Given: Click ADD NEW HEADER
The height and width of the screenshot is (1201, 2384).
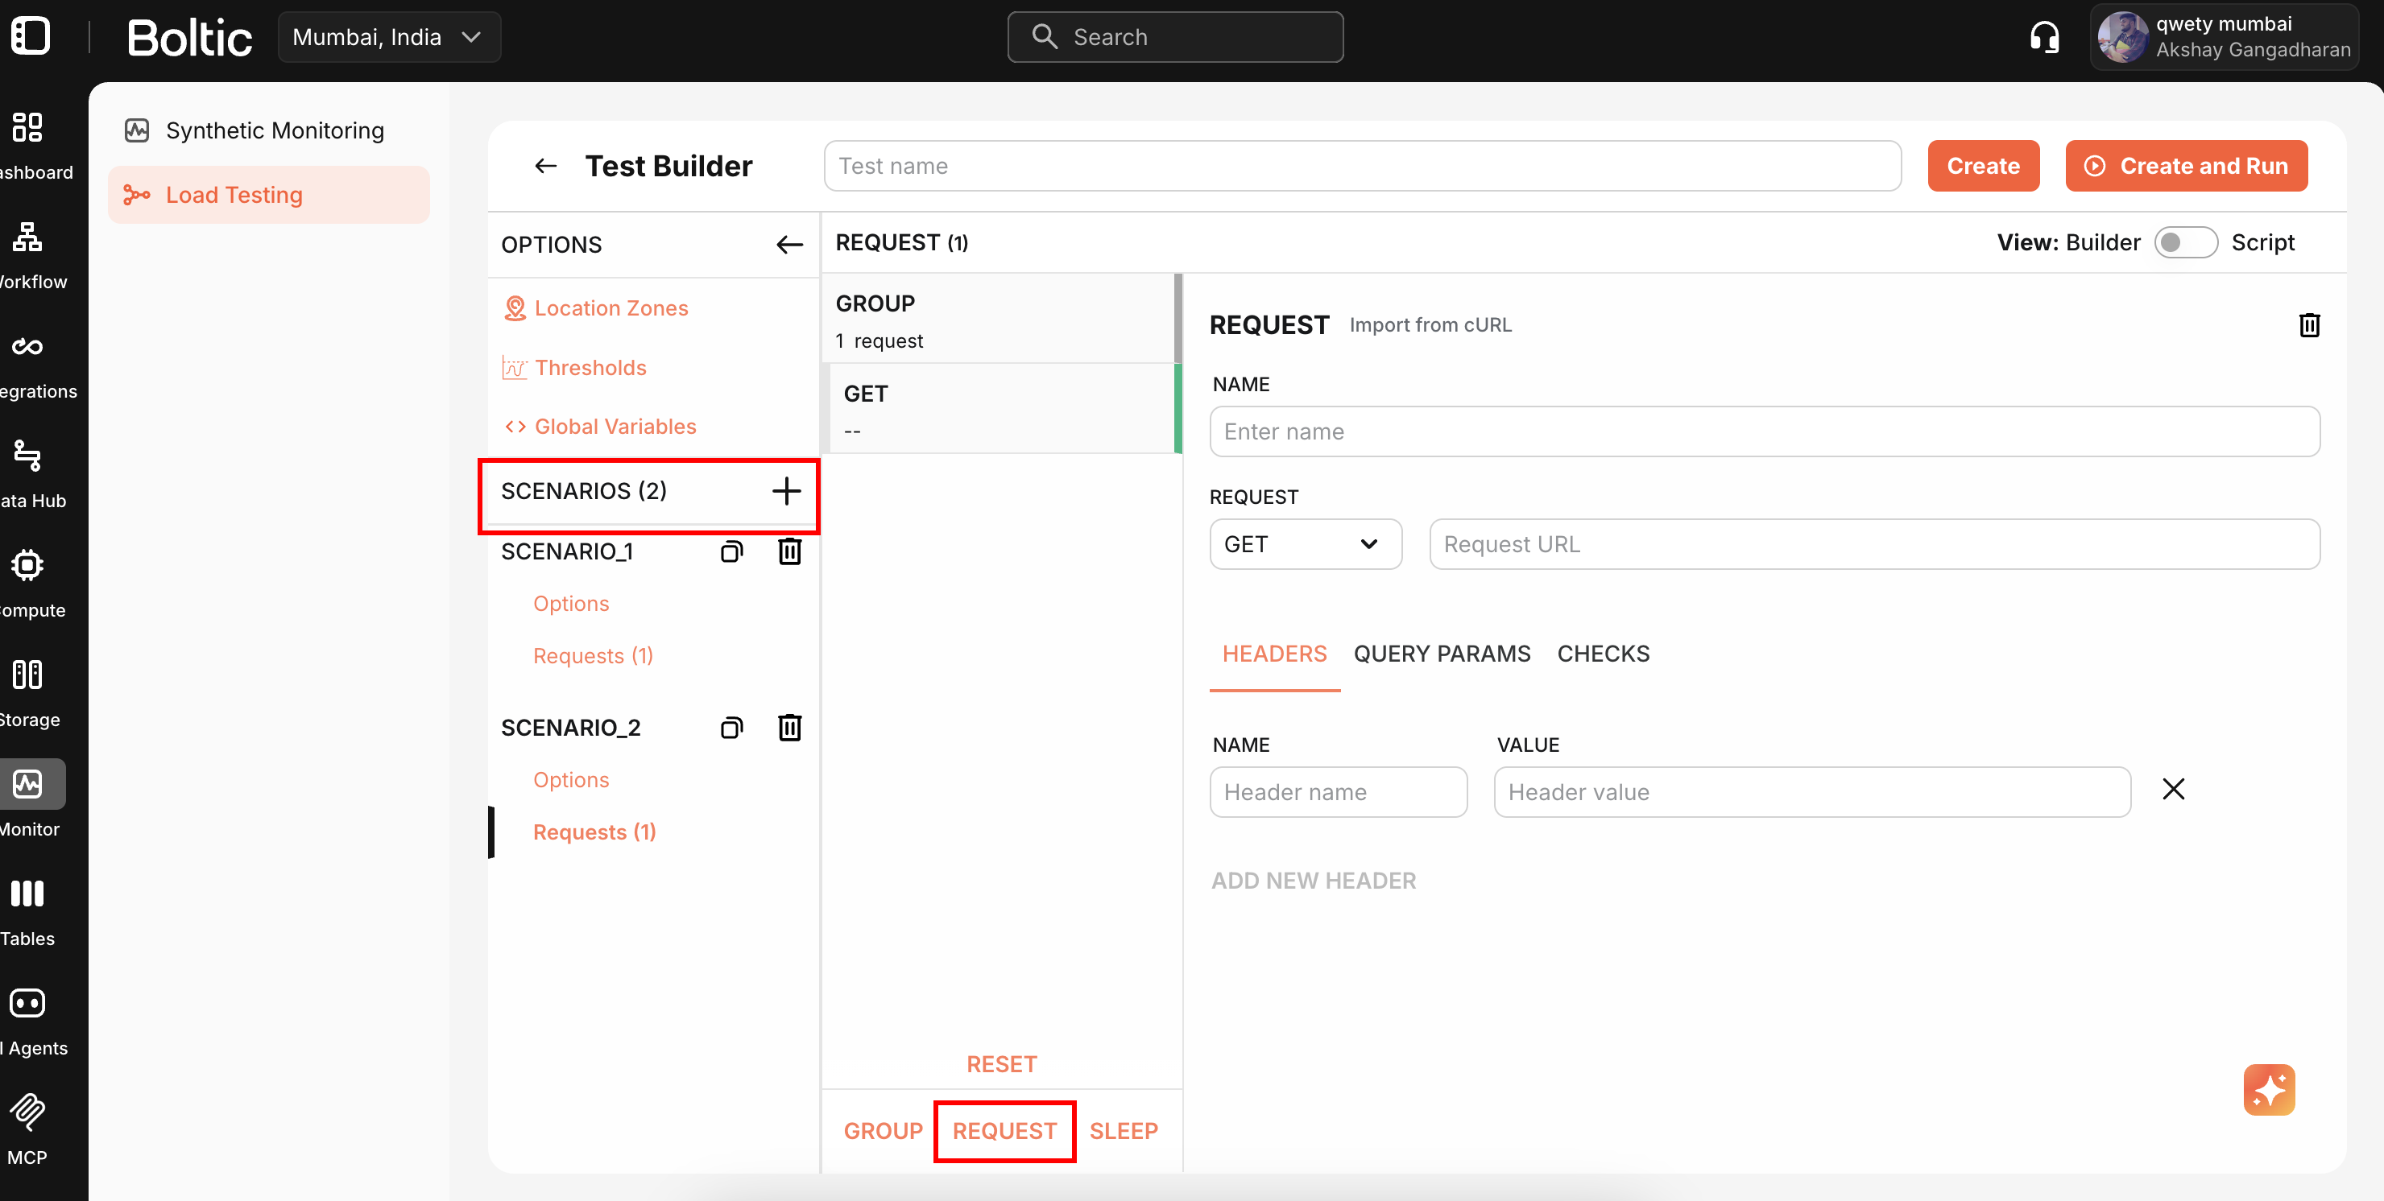Looking at the screenshot, I should [1314, 880].
